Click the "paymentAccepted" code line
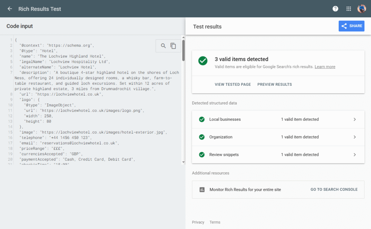 (x=77, y=159)
